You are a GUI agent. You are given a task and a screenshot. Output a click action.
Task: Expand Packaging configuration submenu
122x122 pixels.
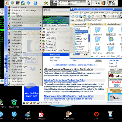(x=58, y=44)
